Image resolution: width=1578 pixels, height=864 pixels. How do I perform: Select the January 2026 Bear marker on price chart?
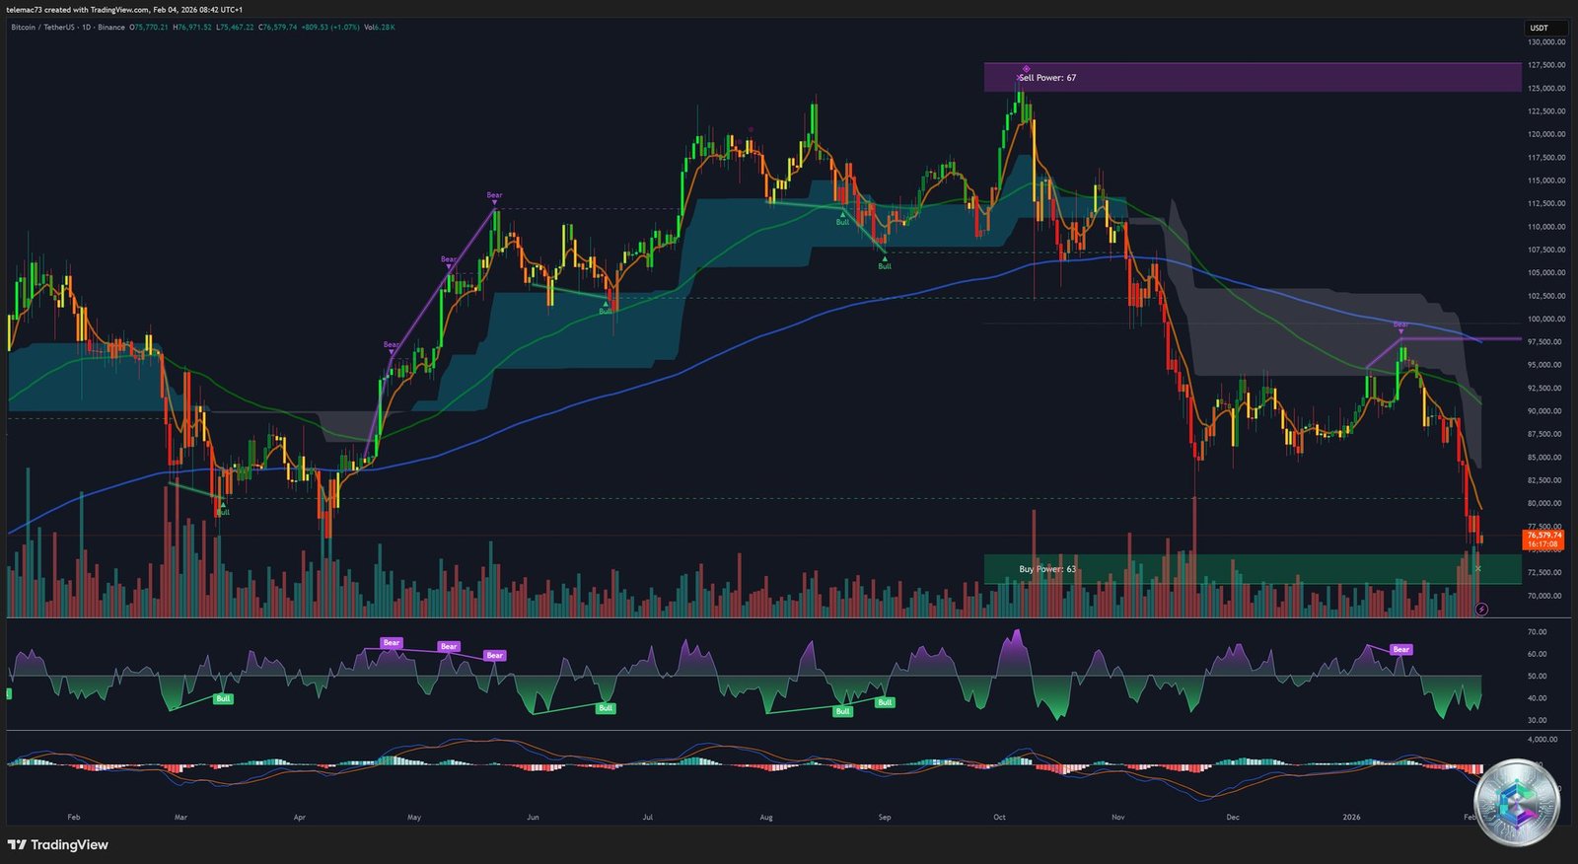1400,324
